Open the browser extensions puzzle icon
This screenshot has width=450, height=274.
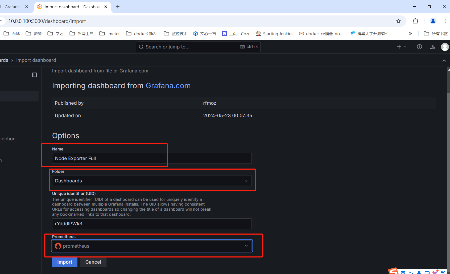point(415,21)
